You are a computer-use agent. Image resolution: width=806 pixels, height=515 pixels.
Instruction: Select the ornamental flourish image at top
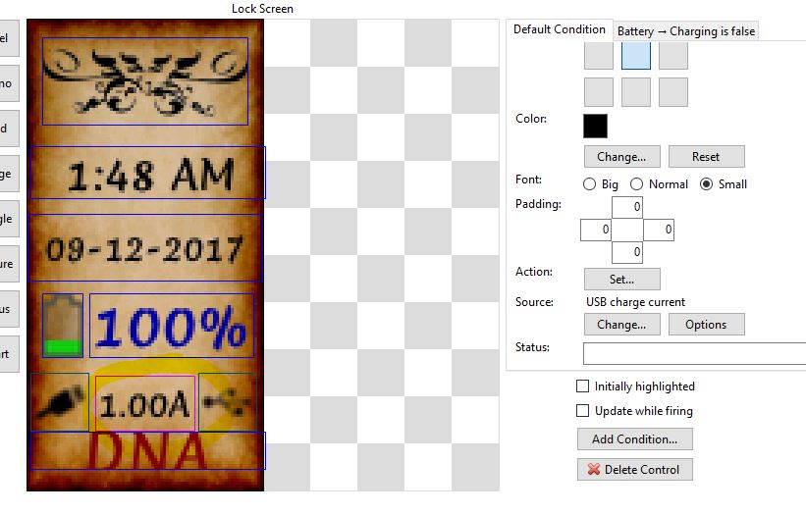145,81
